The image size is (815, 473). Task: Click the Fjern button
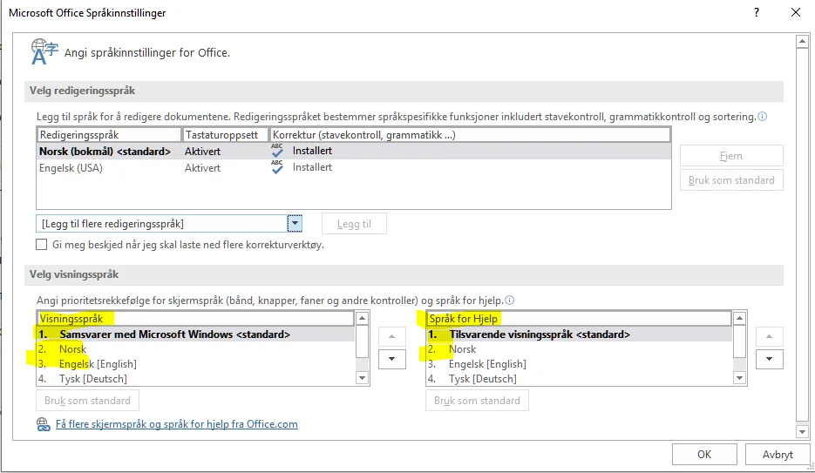pyautogui.click(x=731, y=156)
